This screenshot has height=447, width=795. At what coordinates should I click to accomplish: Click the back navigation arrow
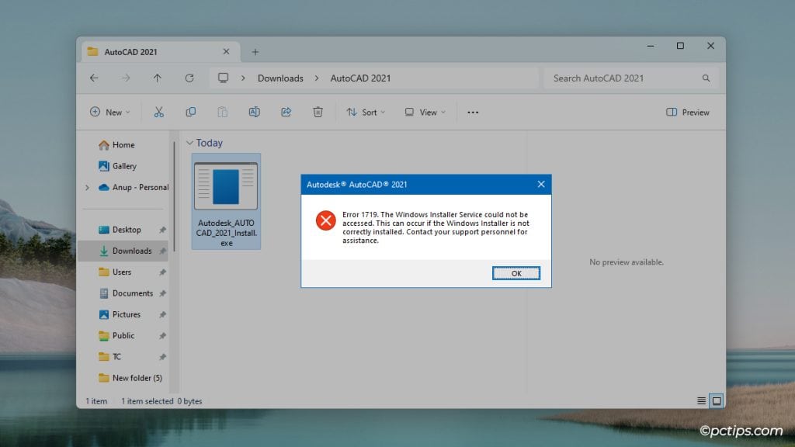click(x=94, y=78)
